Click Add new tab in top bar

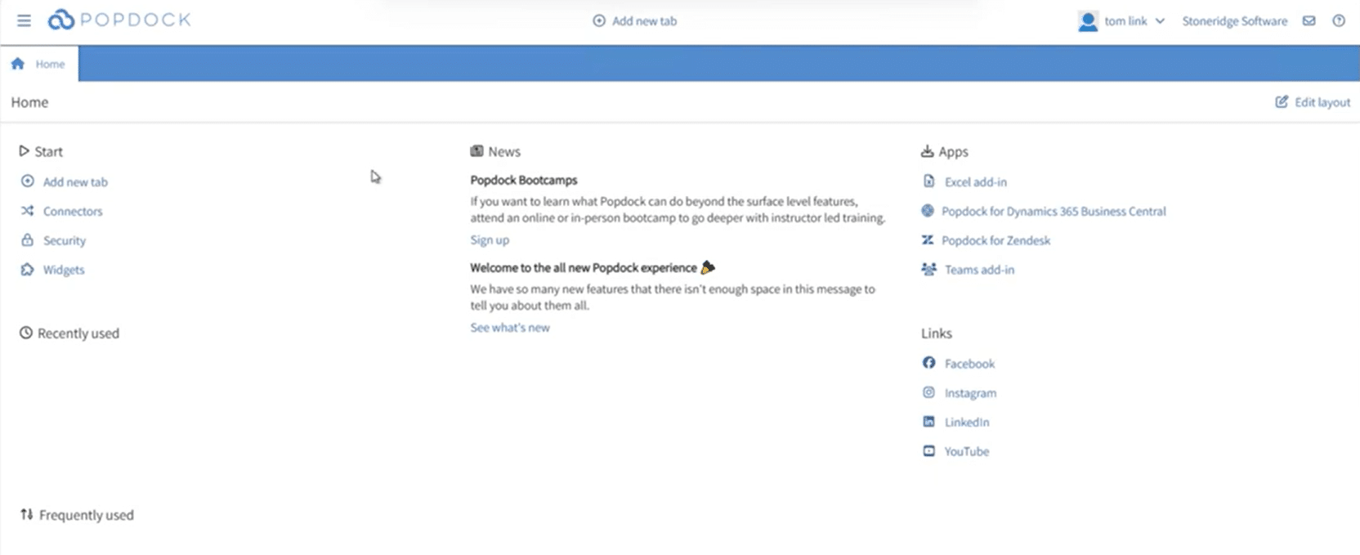pyautogui.click(x=635, y=21)
